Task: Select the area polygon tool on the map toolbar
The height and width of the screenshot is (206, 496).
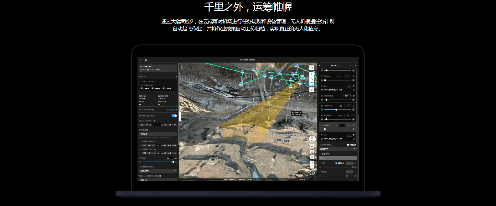Action: click(x=312, y=84)
